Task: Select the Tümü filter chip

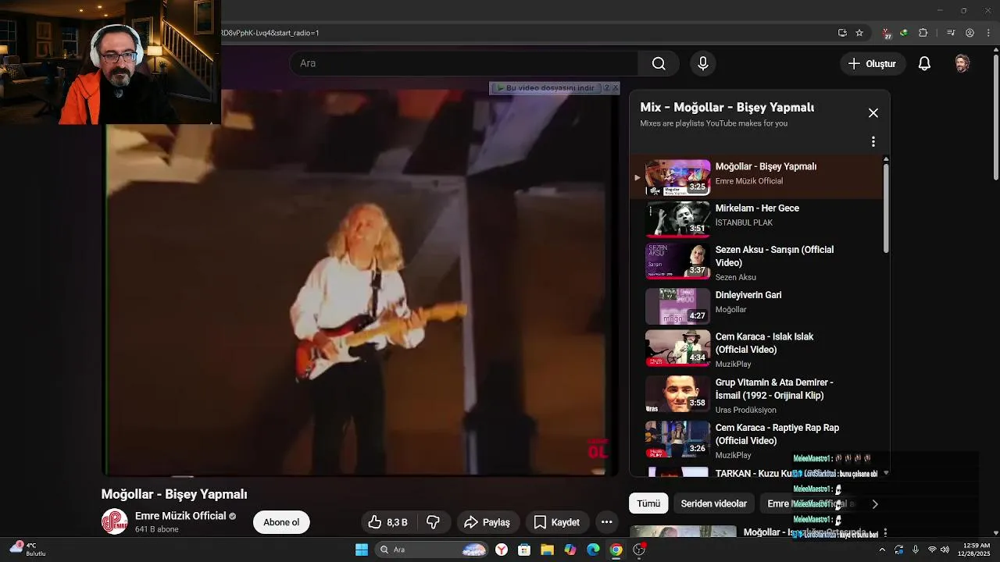Action: [x=648, y=503]
